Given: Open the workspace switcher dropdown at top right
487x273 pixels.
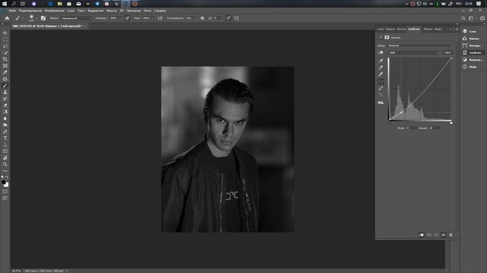Looking at the screenshot, I should point(473,18).
